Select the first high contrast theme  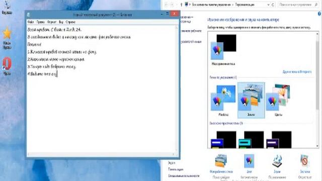coord(223,140)
